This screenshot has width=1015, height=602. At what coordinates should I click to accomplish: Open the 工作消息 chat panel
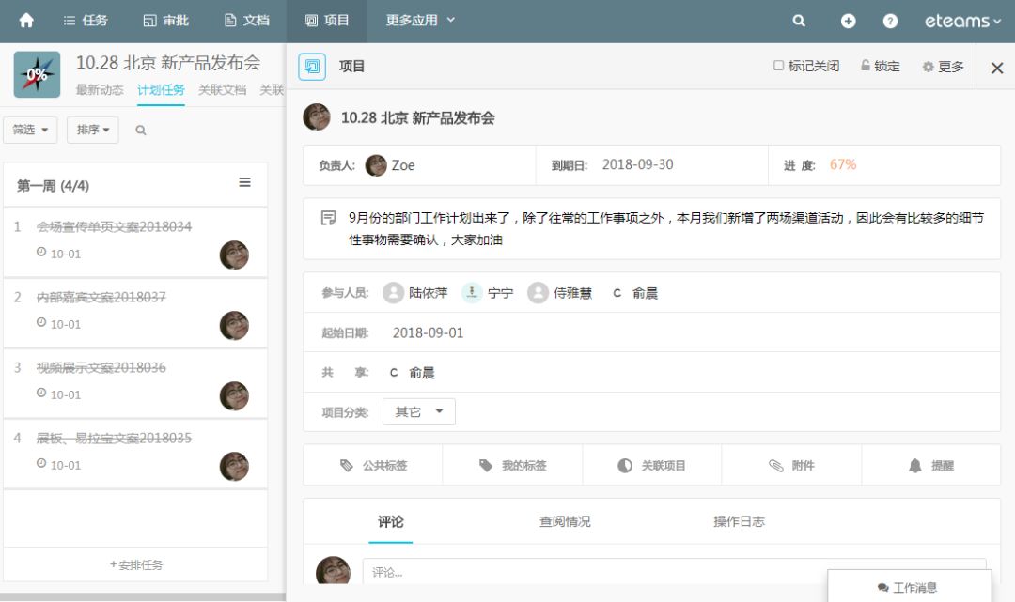coord(909,587)
